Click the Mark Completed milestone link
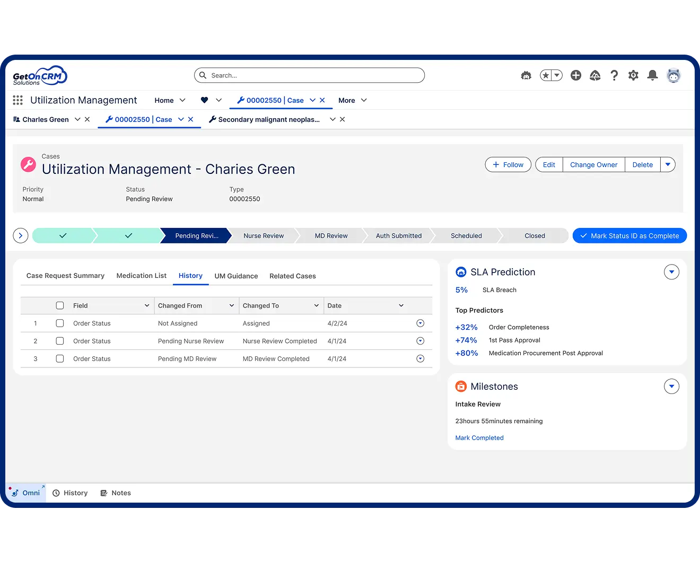This screenshot has width=700, height=562. tap(479, 438)
